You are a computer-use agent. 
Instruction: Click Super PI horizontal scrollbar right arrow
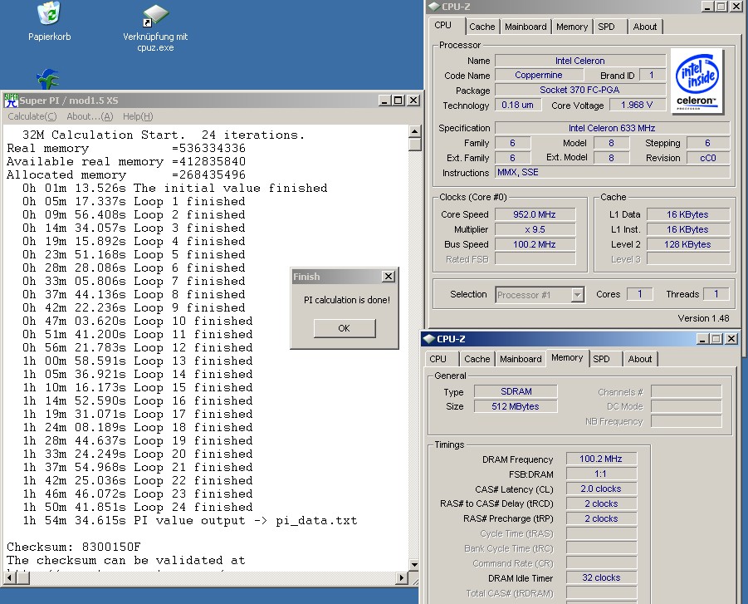pos(402,578)
